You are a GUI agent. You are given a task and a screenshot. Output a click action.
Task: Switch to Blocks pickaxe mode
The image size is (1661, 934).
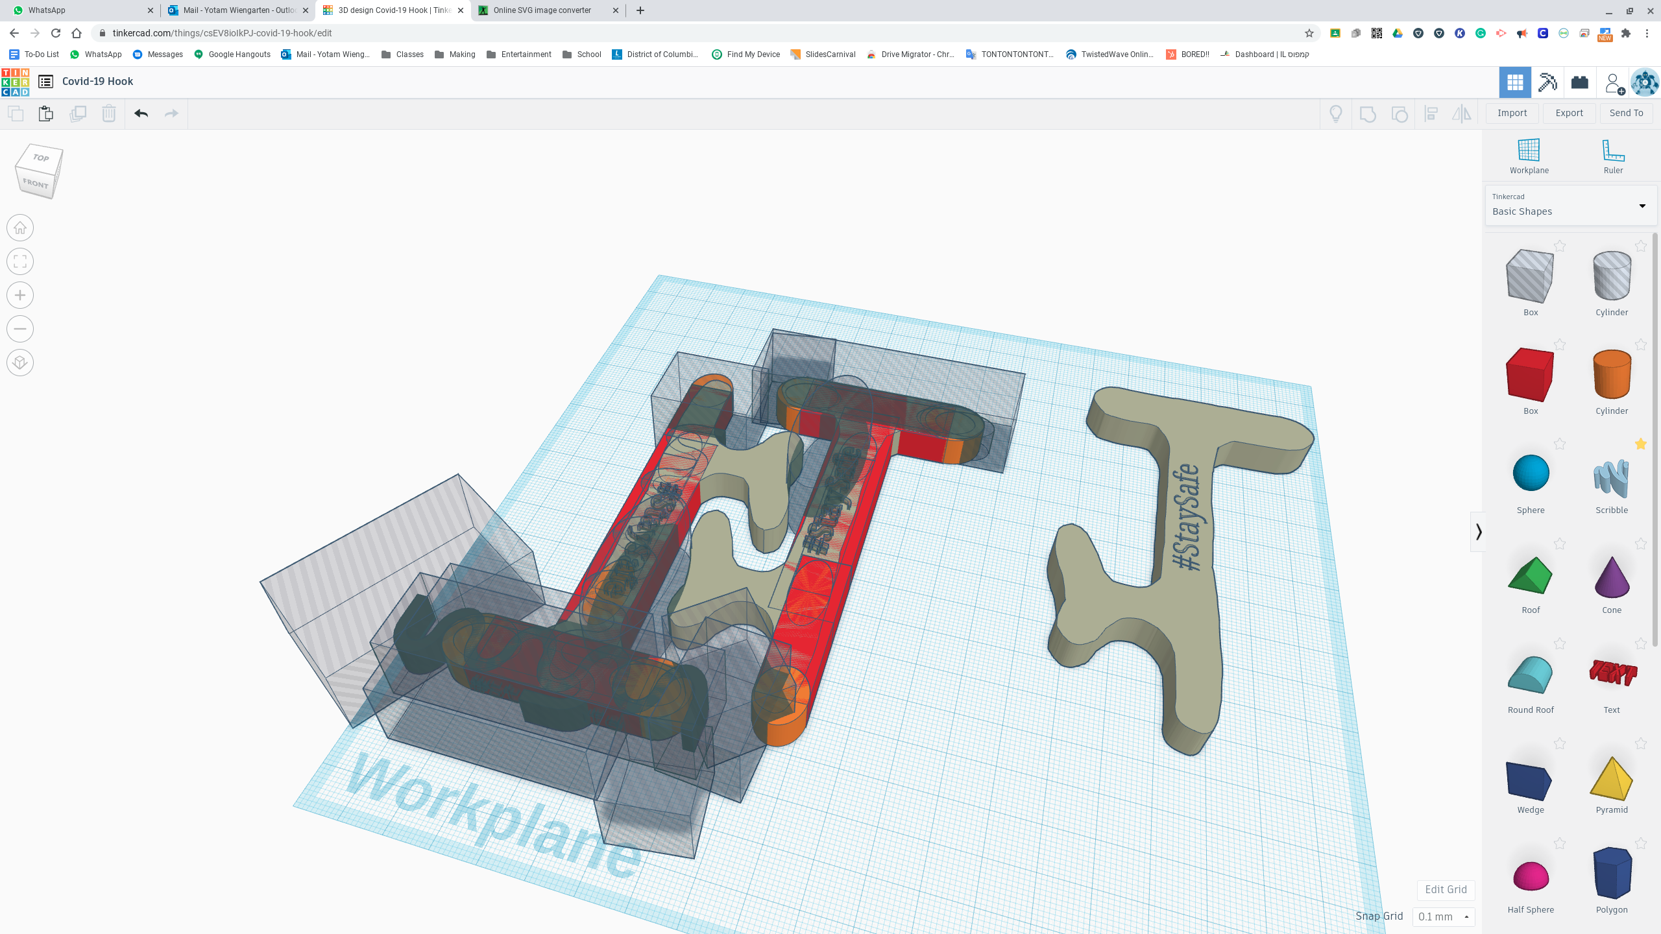(1547, 82)
